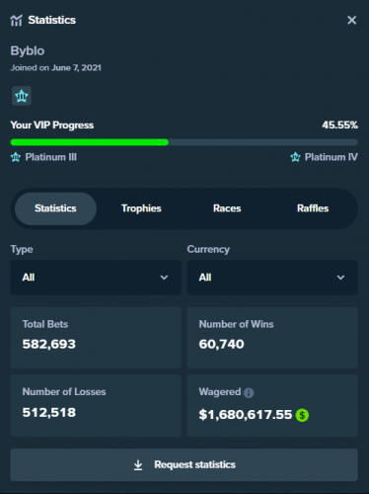Click the 'Your VIP Progress' label
Image resolution: width=369 pixels, height=494 pixels.
[52, 125]
